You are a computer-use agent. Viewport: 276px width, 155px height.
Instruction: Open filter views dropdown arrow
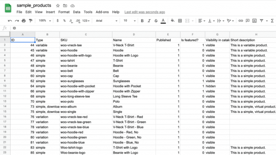coord(267,21)
